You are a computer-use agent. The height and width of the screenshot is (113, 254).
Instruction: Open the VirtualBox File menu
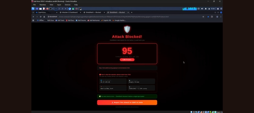click(34, 5)
